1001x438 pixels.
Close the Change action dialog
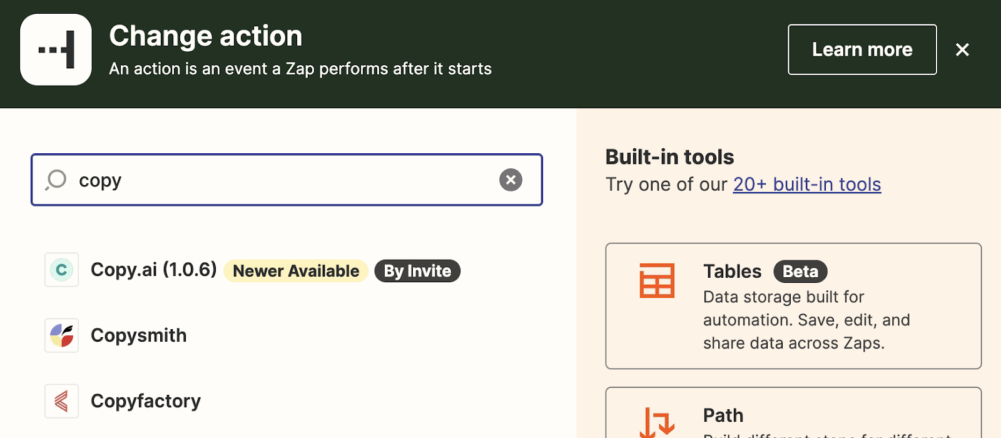(962, 49)
